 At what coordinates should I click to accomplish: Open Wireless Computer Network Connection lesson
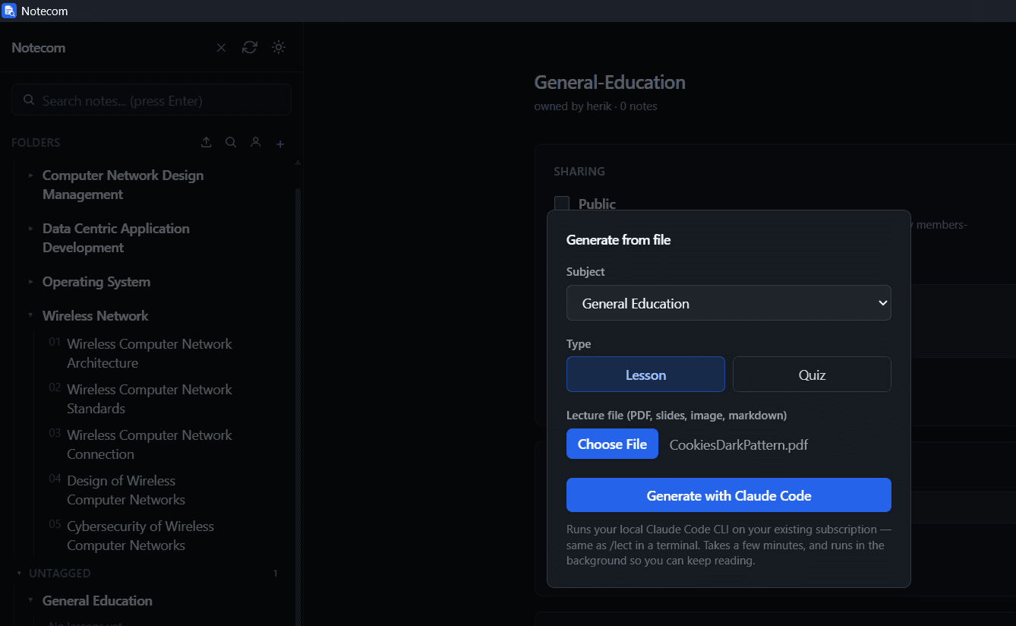pos(150,444)
